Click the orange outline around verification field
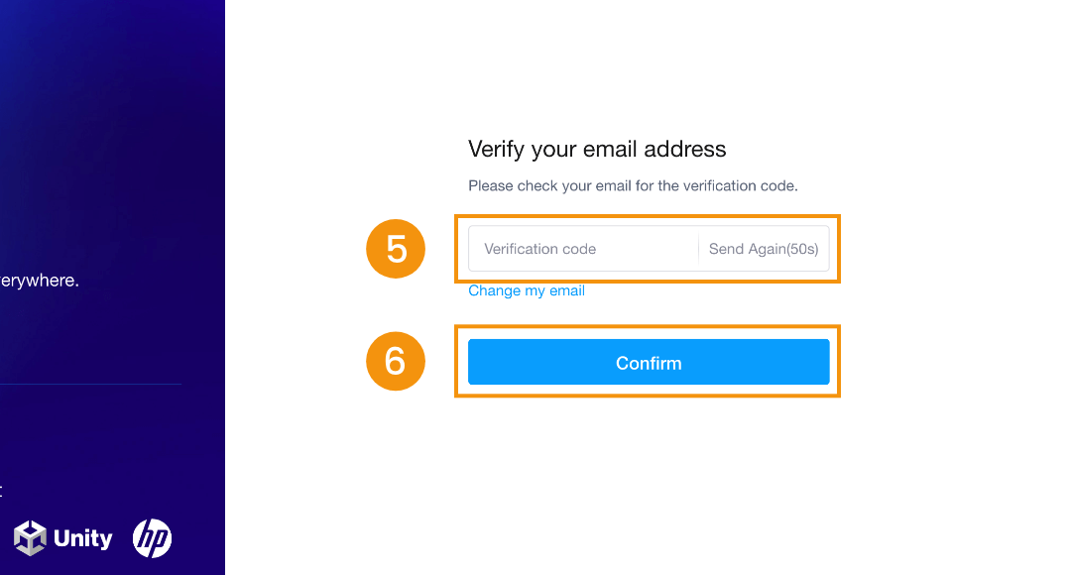Viewport: 1071px width, 575px height. (x=648, y=217)
